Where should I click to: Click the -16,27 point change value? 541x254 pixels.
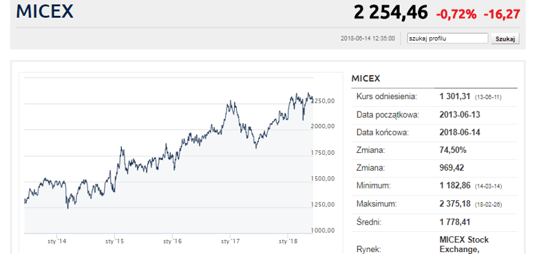pos(502,14)
